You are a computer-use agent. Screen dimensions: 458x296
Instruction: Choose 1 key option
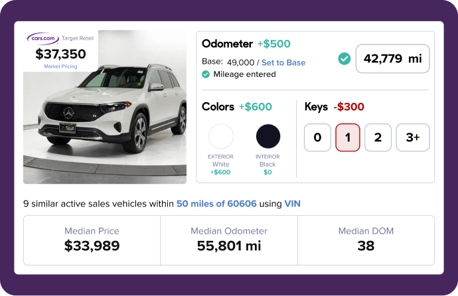(348, 137)
